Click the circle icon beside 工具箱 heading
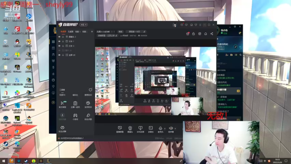This screenshot has height=164, width=291. click(90, 90)
